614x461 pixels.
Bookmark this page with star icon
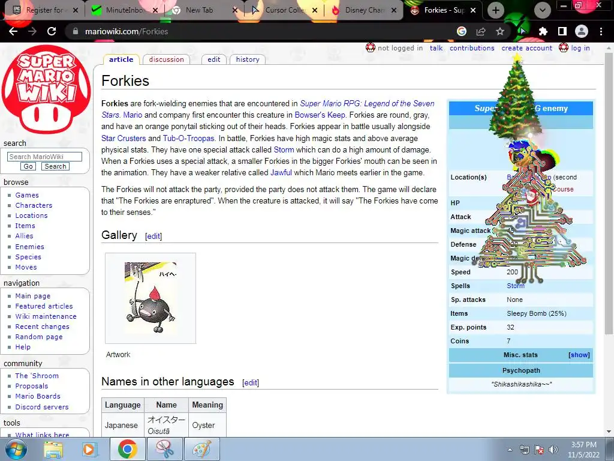(x=500, y=31)
